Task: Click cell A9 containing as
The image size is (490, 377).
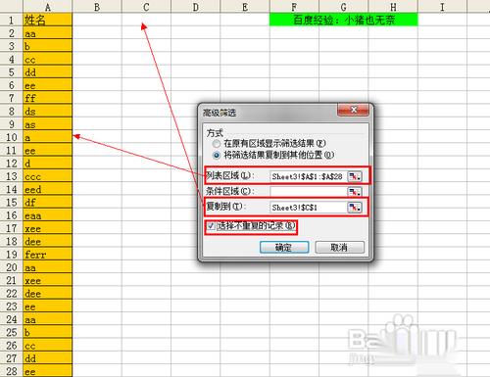Action: (48, 124)
